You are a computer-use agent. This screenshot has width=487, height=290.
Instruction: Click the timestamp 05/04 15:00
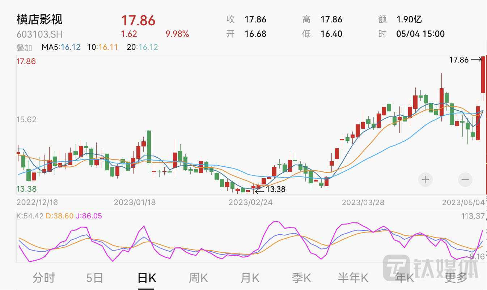click(420, 34)
